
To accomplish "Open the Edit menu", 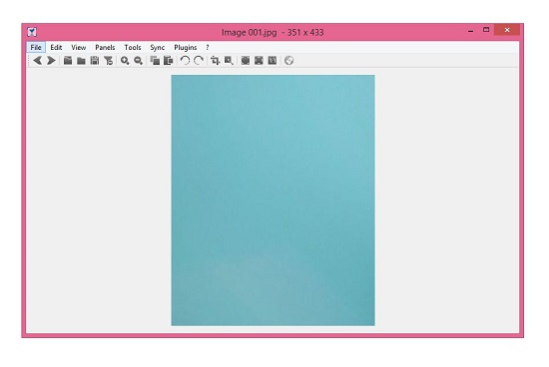I will (56, 47).
